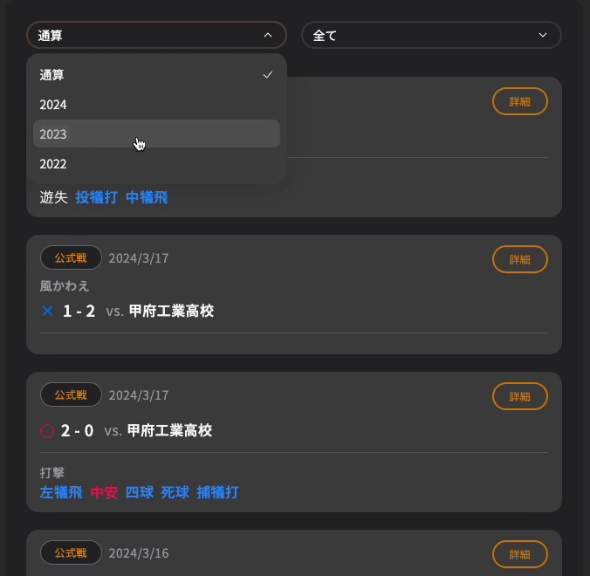Click the 公式戦 badge on the 1 - 2 game
The width and height of the screenshot is (590, 576).
[x=71, y=257]
